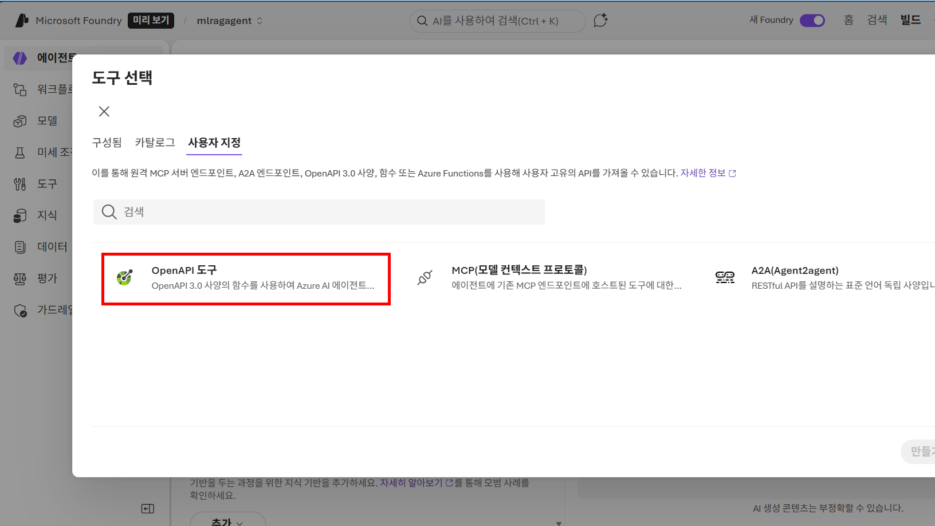Select the 에이전트 icon in the sidebar

tap(19, 58)
